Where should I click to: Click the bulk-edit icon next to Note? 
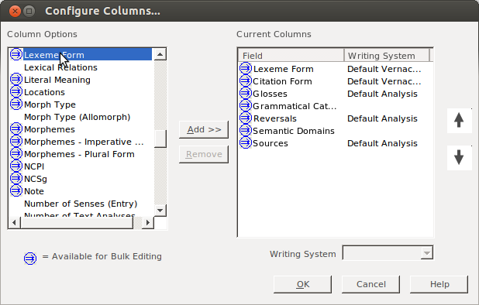(x=16, y=191)
